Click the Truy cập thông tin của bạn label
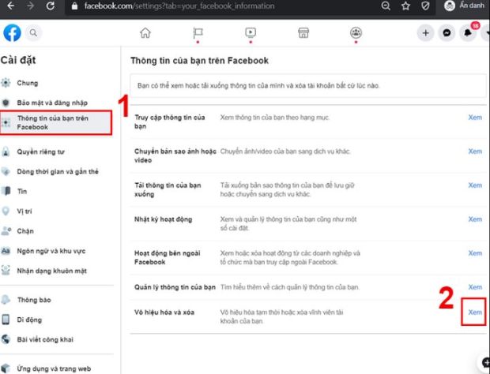 point(170,122)
